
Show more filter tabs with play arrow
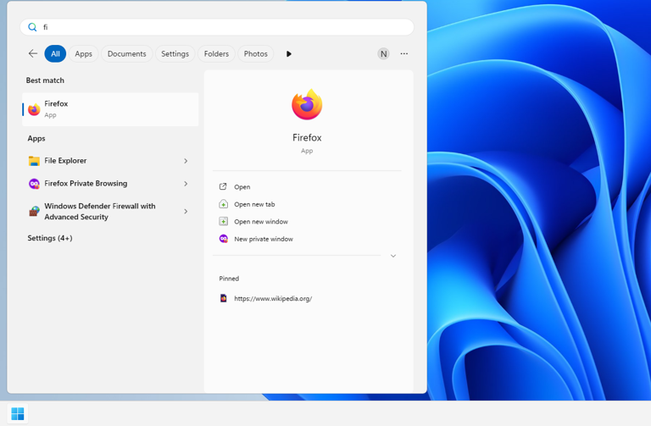coord(289,54)
